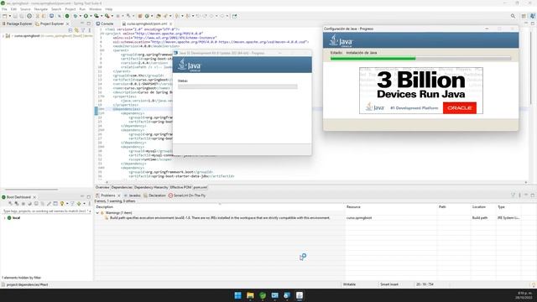The image size is (537, 302).
Task: Click the Coverage run toolbar icon
Action: pos(96,16)
